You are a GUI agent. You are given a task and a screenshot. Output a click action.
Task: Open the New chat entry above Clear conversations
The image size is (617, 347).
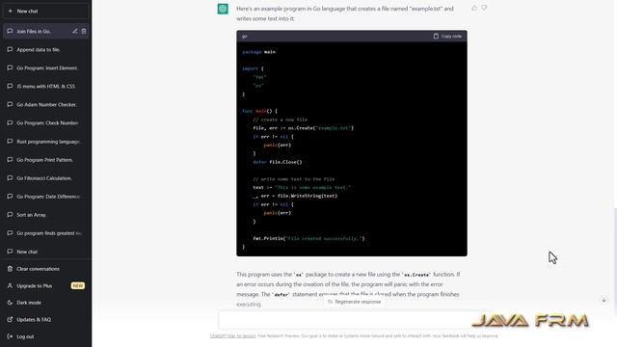pyautogui.click(x=45, y=252)
